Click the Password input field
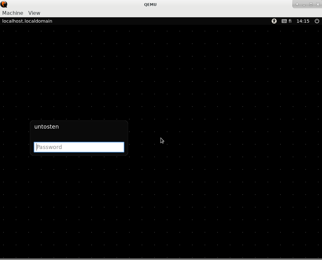Screen dimensions: 322x260 pos(79,147)
